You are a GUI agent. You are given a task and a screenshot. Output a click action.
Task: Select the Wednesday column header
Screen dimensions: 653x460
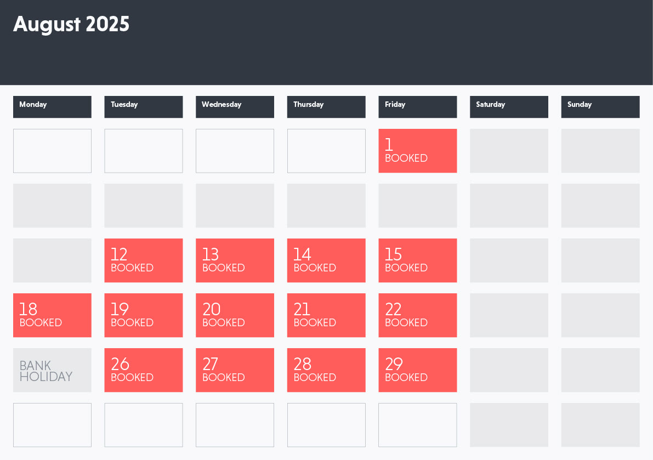pyautogui.click(x=235, y=106)
